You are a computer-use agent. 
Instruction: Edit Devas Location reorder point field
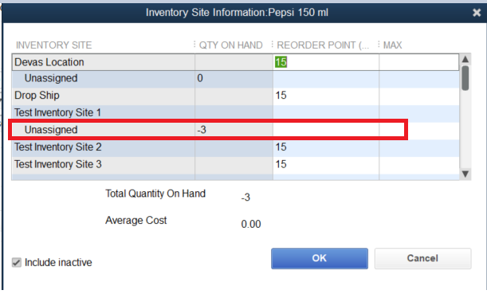point(326,62)
